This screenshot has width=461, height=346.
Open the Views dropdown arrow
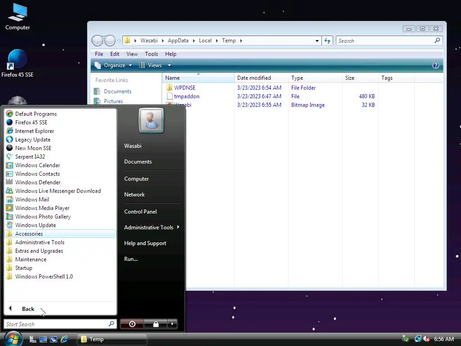169,65
